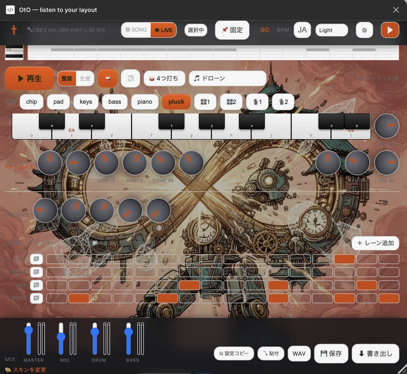Image resolution: width=407 pixels, height=374 pixels.
Task: Open スキンを変更 skin change link
Action: click(29, 370)
